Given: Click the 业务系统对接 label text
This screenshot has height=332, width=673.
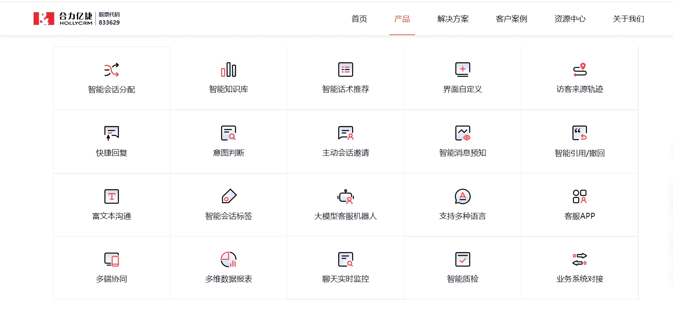Looking at the screenshot, I should tap(580, 279).
